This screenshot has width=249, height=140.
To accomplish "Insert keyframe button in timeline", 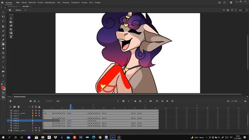I will (x=123, y=101).
